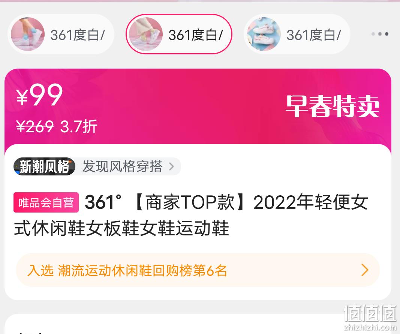Open 发现风格穿搭 outfit link

click(122, 166)
